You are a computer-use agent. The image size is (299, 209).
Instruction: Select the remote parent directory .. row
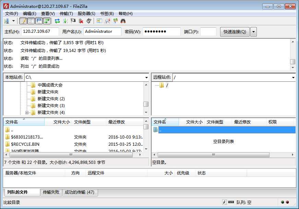pyautogui.click(x=224, y=130)
